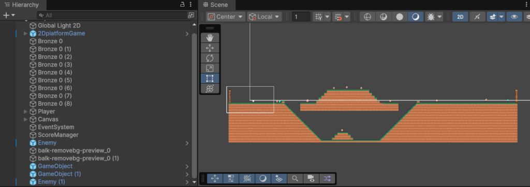Screen dimensions: 530x187
Task: Click the orientation overlay icon in bottom bar
Action: coord(279,178)
